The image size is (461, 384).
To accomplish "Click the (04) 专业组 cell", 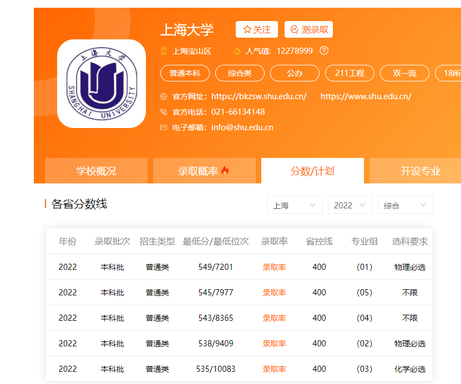I will click(364, 318).
